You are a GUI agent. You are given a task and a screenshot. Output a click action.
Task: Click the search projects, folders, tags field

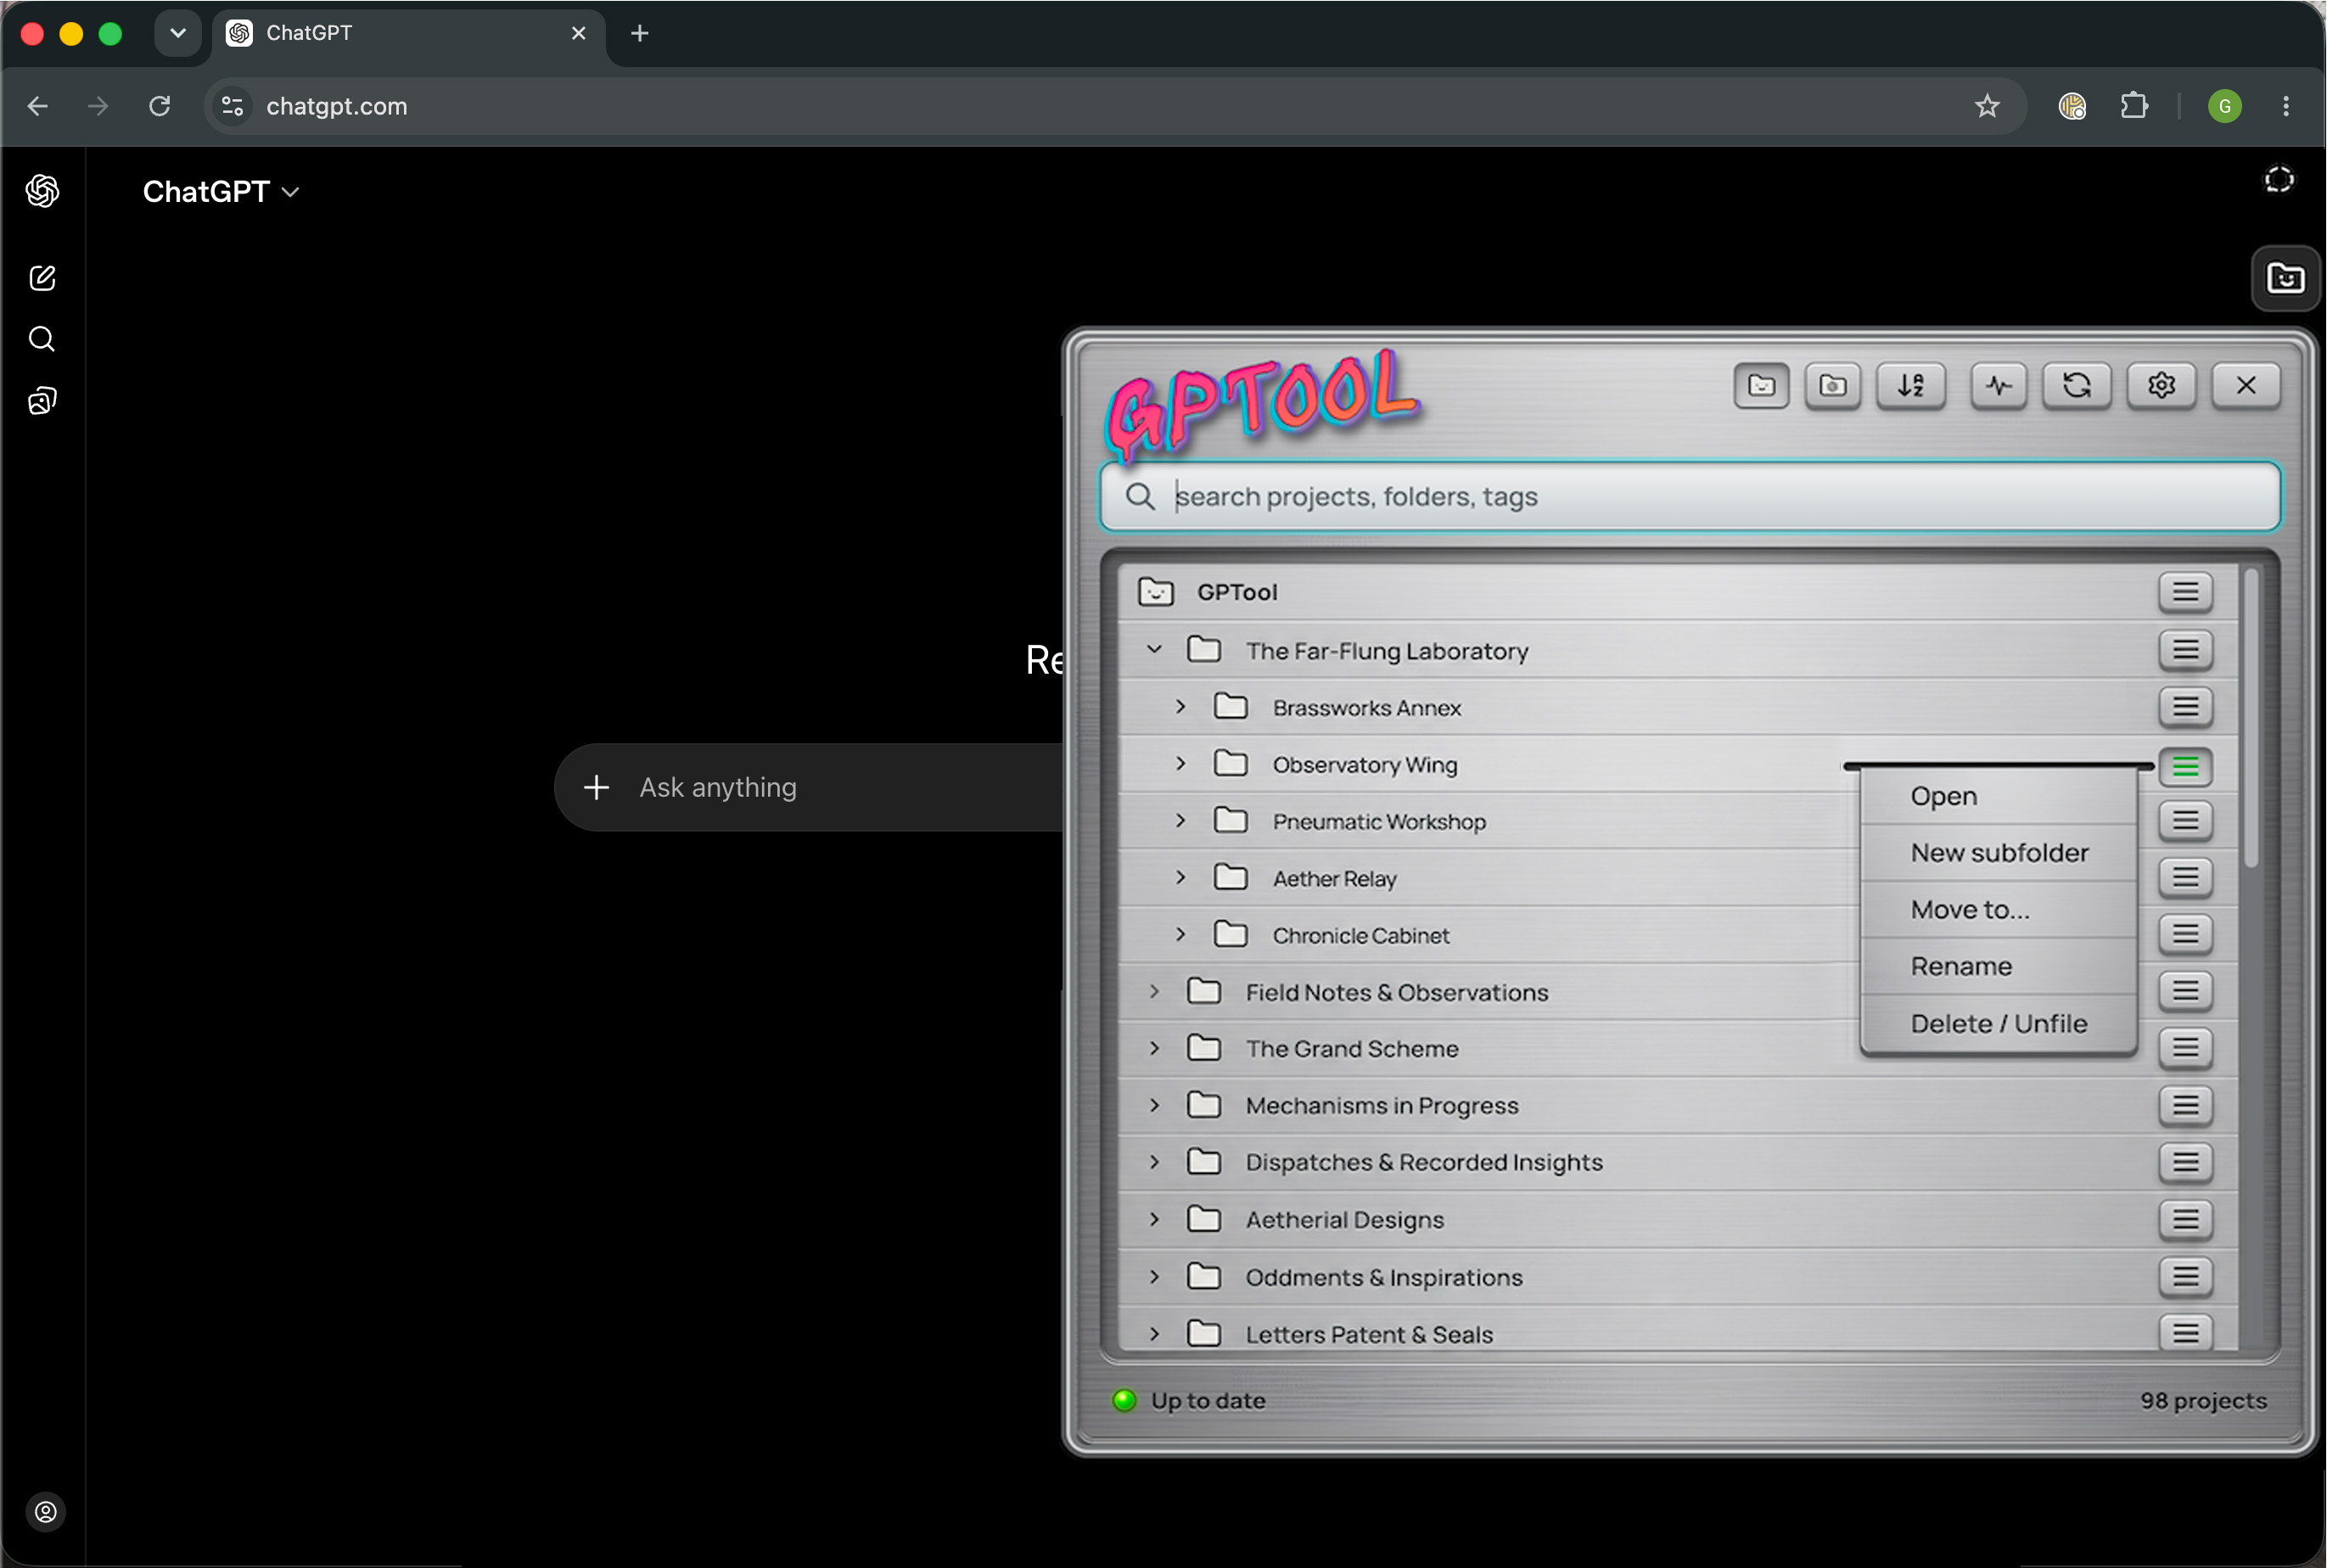1690,496
